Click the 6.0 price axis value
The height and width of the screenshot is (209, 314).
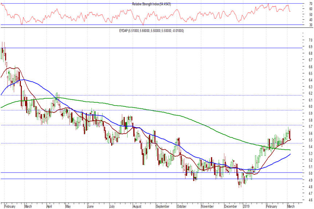coord(310,106)
